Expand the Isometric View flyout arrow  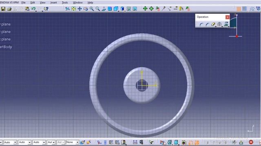click(x=119, y=11)
